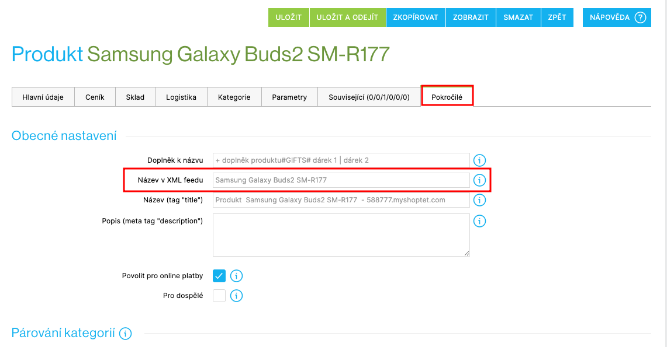Screen dimensions: 667x347
Task: Duplicate product using Zkopírovat button
Action: coord(416,17)
